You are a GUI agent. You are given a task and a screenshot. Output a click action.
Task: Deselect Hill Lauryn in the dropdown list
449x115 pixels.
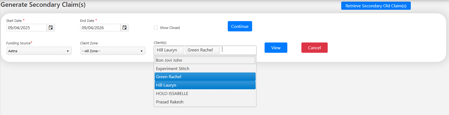pos(205,85)
